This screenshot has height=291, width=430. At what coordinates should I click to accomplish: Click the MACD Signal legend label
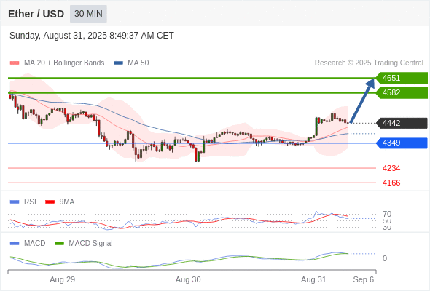pyautogui.click(x=90, y=244)
